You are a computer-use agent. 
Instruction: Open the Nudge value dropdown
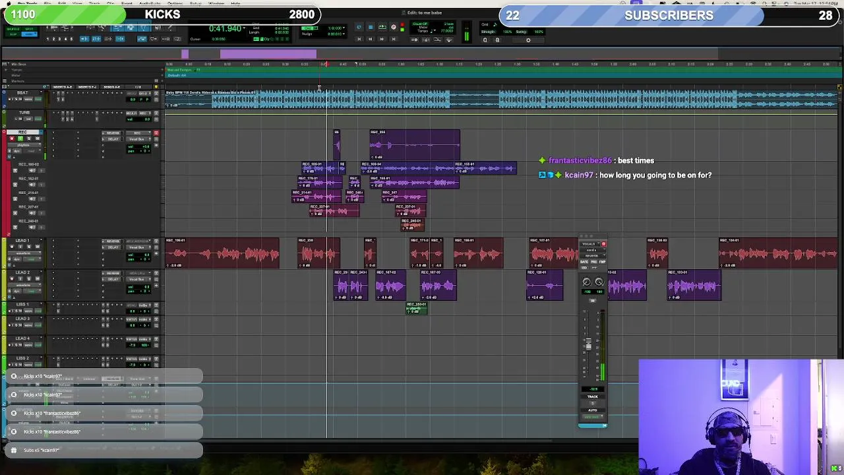tap(344, 34)
